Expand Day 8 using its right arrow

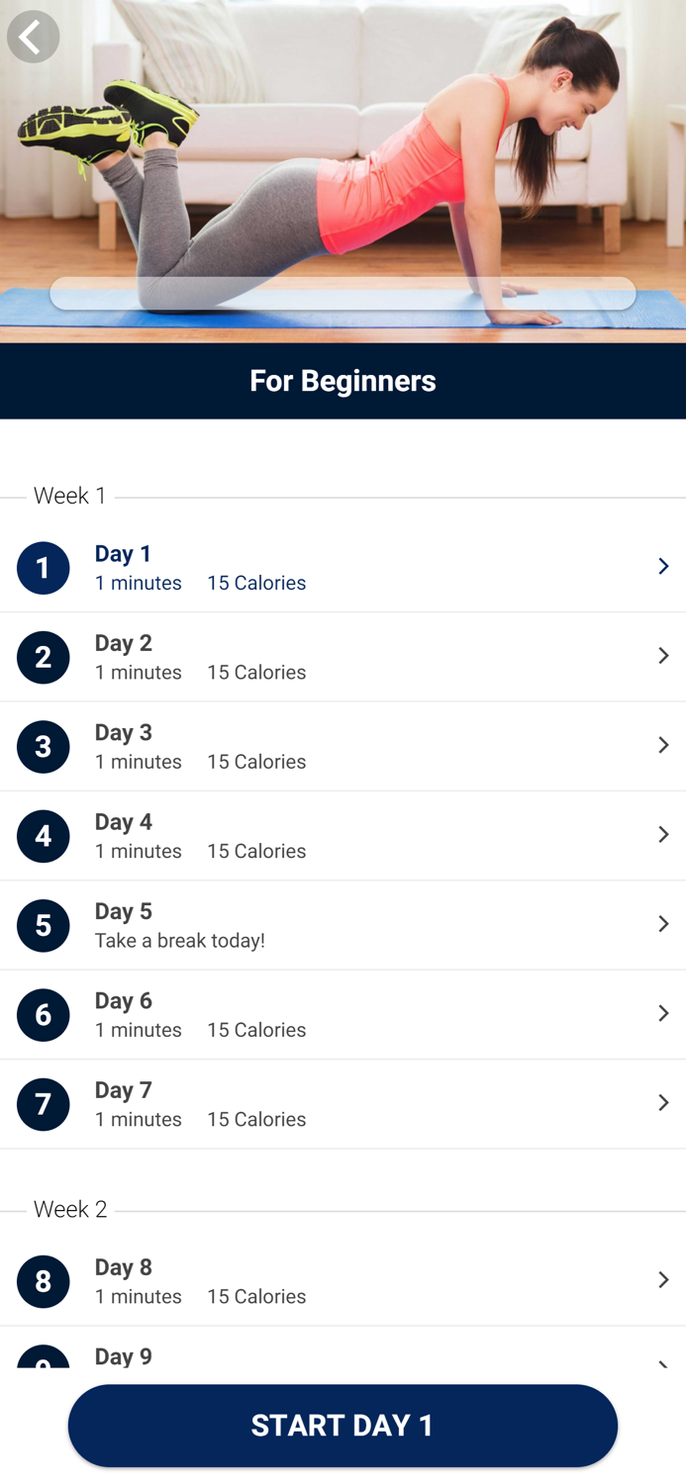[x=662, y=1279]
